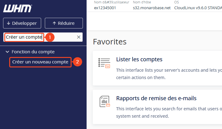Open the Lister les comptes title link
Screen dimensions: 222x129
(x=139, y=59)
